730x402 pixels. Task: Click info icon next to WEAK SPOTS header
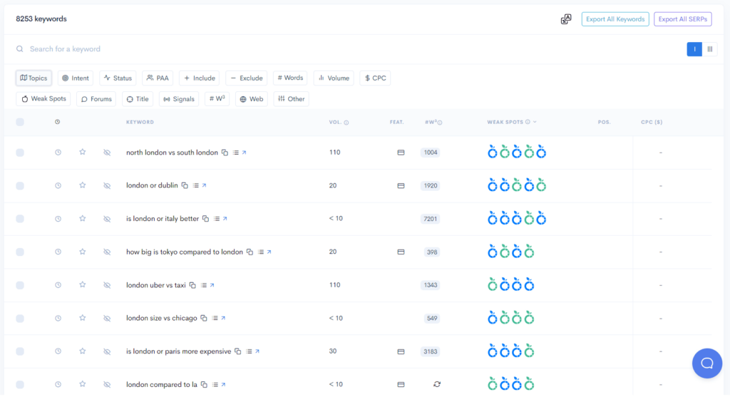pos(528,122)
